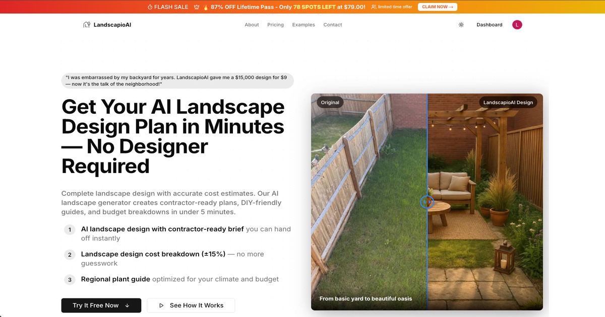
Task: Click the limited time offer people icon
Action: point(374,7)
